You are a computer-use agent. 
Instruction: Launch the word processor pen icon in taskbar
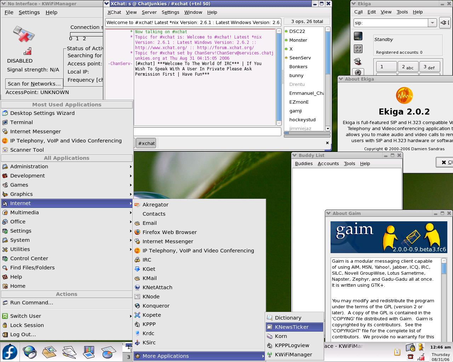pyautogui.click(x=69, y=352)
